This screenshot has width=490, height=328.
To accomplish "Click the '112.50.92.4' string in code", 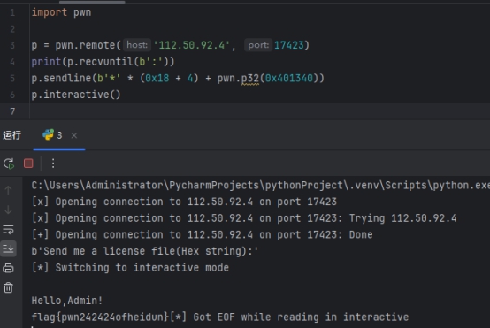I will (x=191, y=45).
